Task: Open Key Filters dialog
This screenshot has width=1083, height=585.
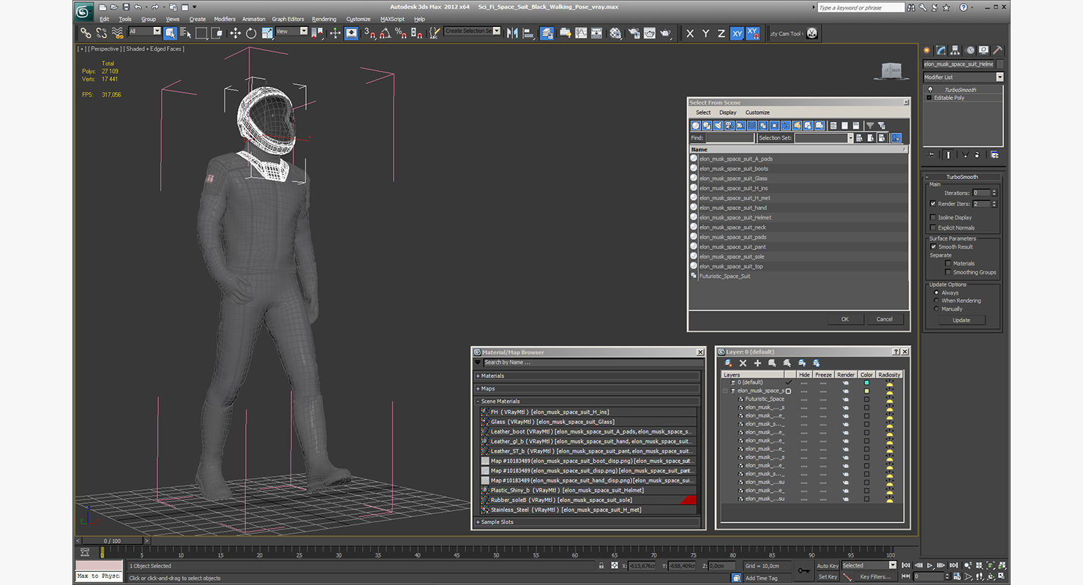Action: tap(875, 577)
